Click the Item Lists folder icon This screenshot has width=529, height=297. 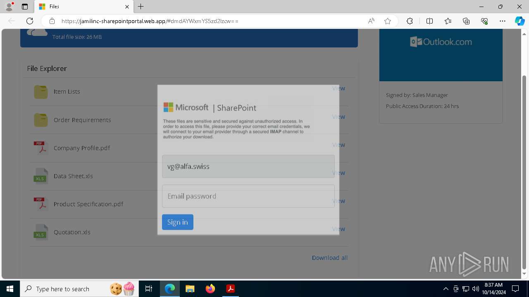41,92
